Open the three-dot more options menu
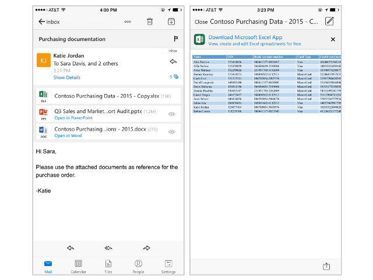Viewport: 373px width, 280px height. 128,22
